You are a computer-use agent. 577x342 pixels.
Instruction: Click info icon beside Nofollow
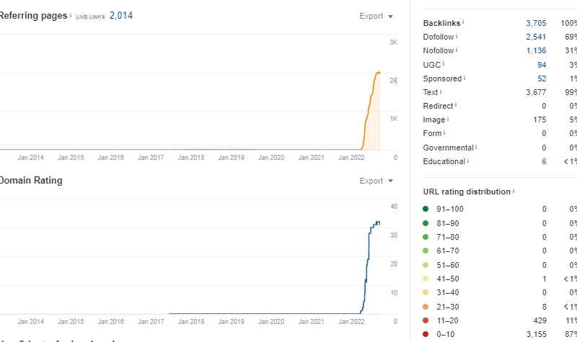pyautogui.click(x=457, y=50)
